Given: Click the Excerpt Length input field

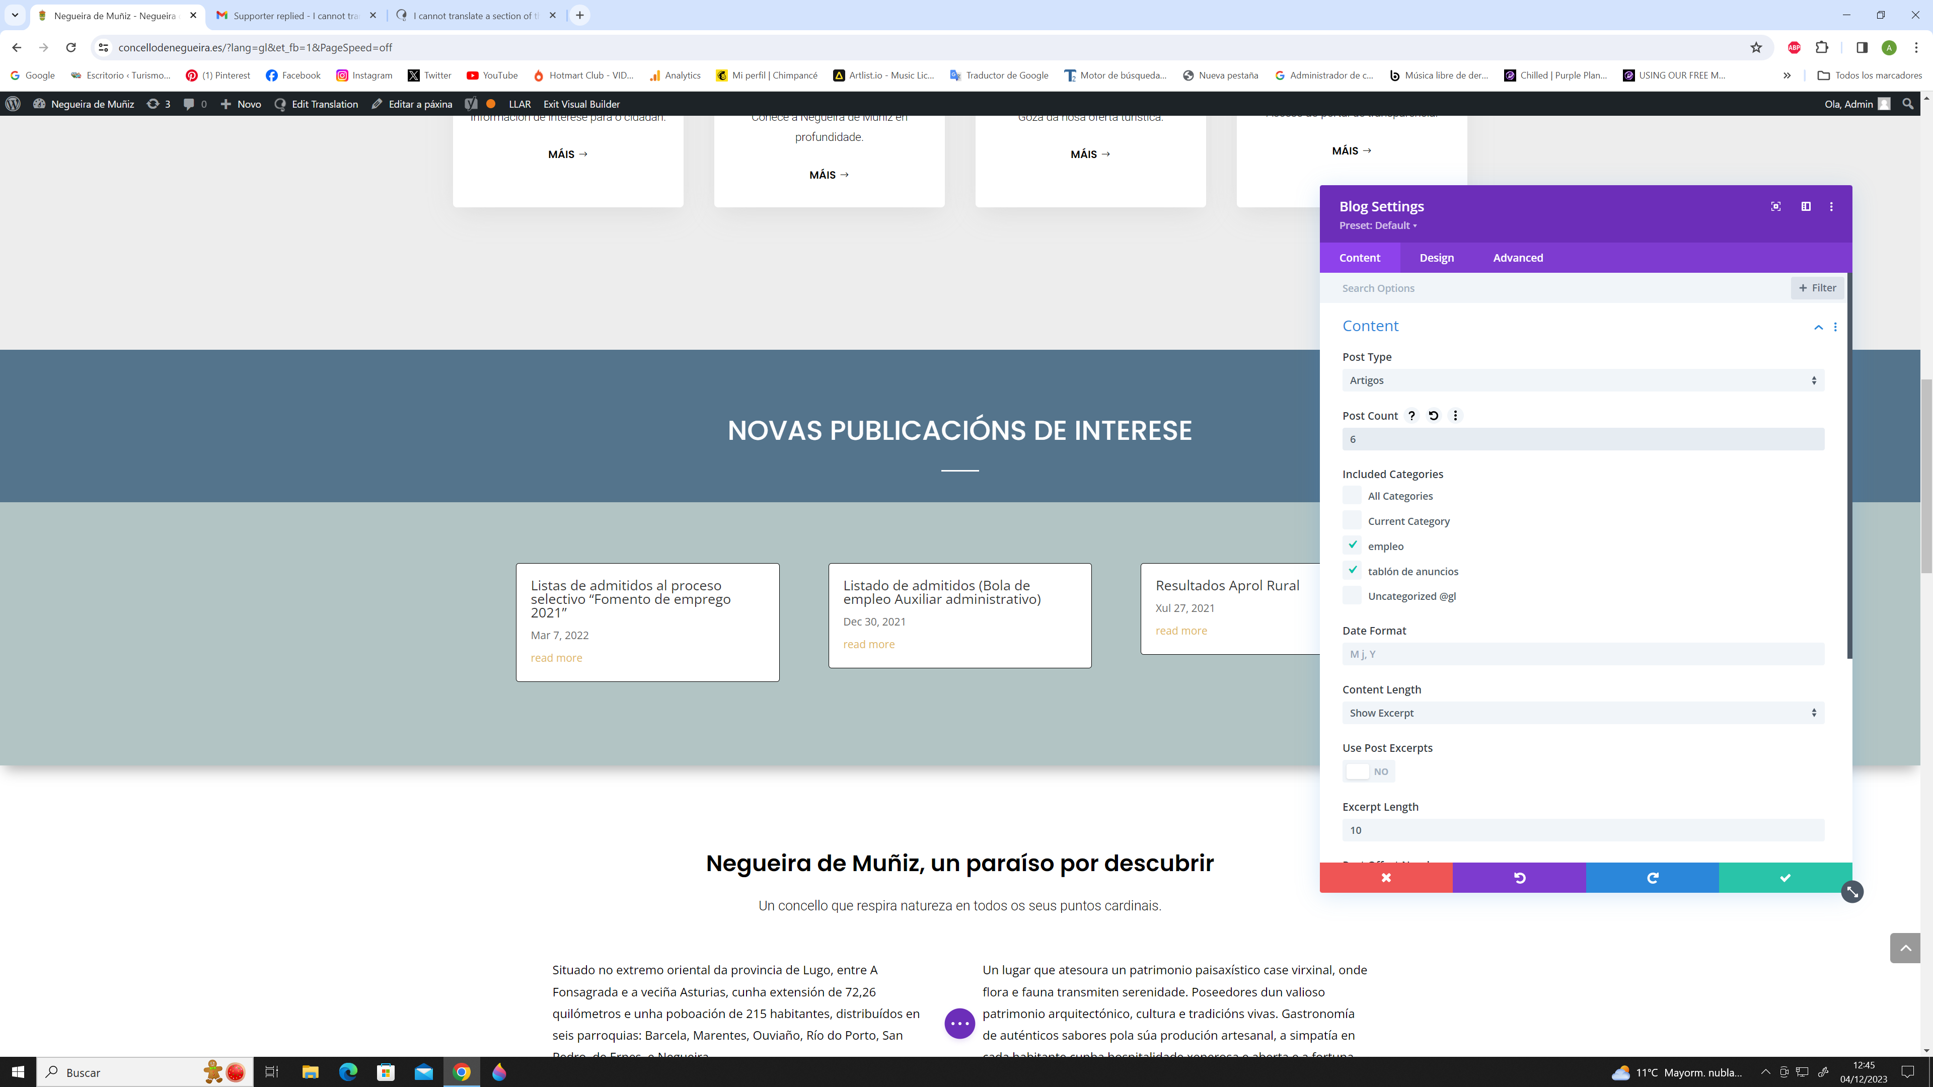Looking at the screenshot, I should click(1583, 830).
